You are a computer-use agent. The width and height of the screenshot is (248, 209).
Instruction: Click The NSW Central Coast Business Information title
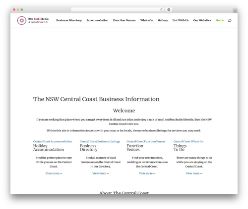[x=96, y=99]
